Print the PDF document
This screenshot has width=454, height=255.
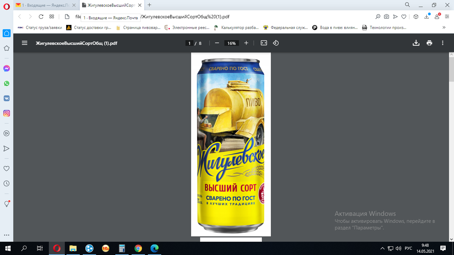pyautogui.click(x=429, y=43)
